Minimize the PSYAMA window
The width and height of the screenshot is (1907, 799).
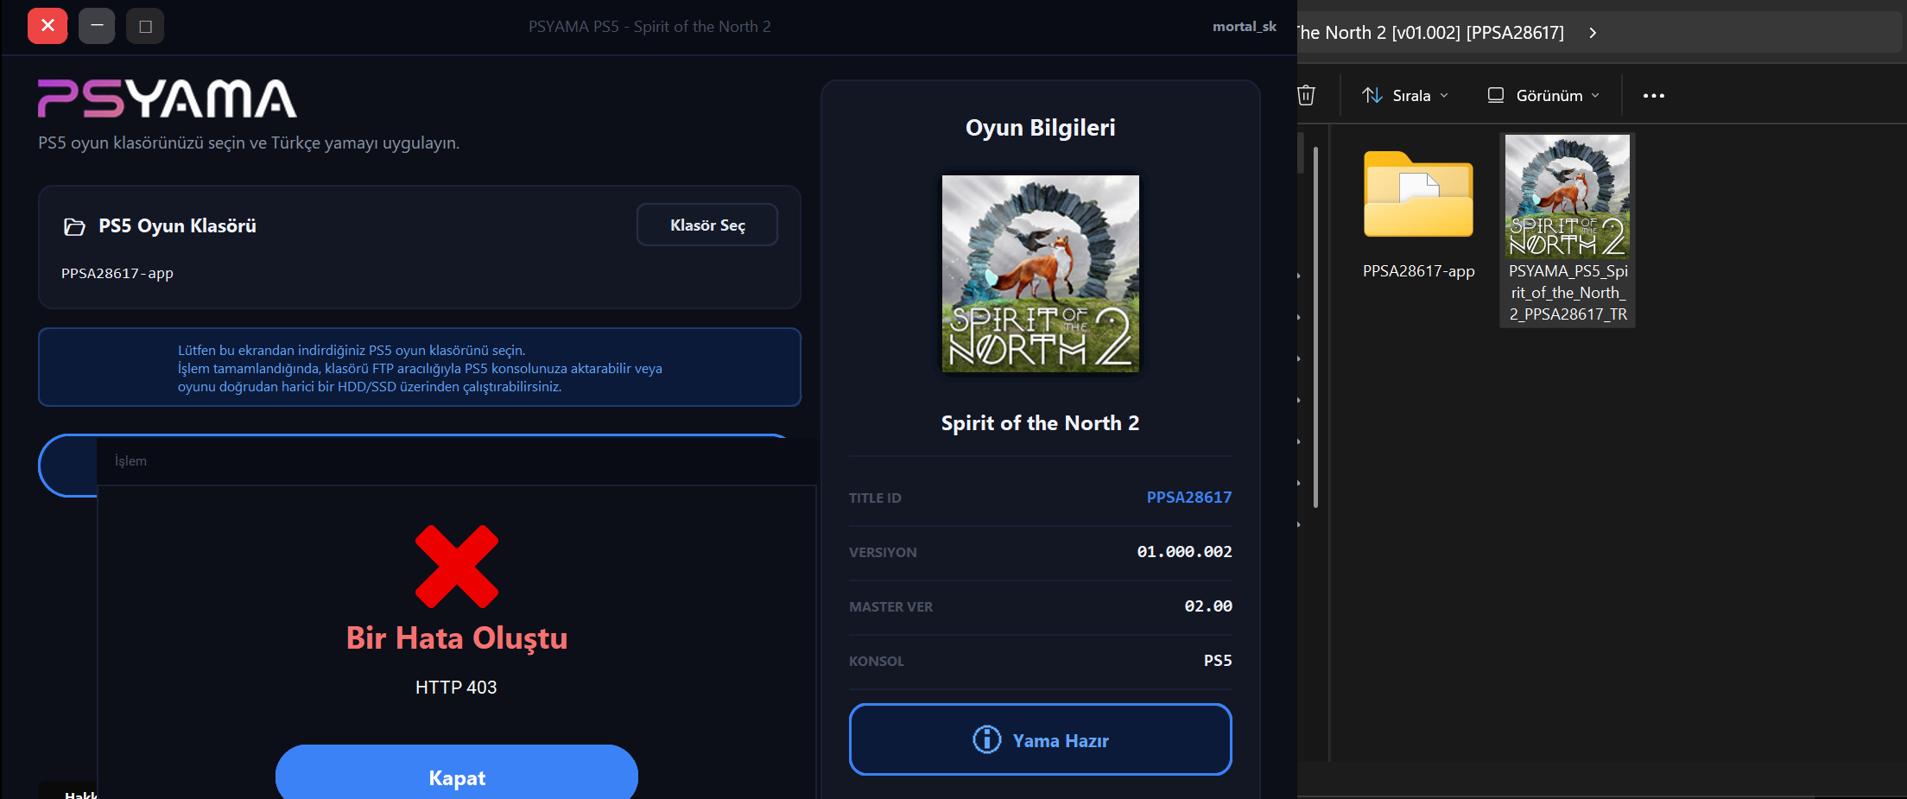97,26
